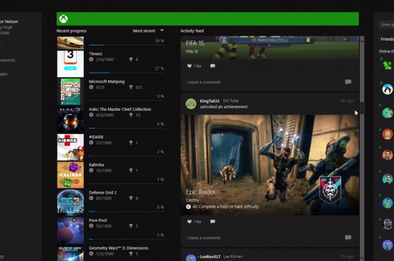The width and height of the screenshot is (394, 261).
Task: Click Leave a comment under Epic Raider post
Action: click(x=204, y=237)
